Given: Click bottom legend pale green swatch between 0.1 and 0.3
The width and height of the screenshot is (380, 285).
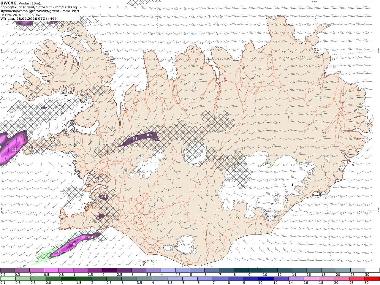Looking at the screenshot, I should (x=8, y=278).
